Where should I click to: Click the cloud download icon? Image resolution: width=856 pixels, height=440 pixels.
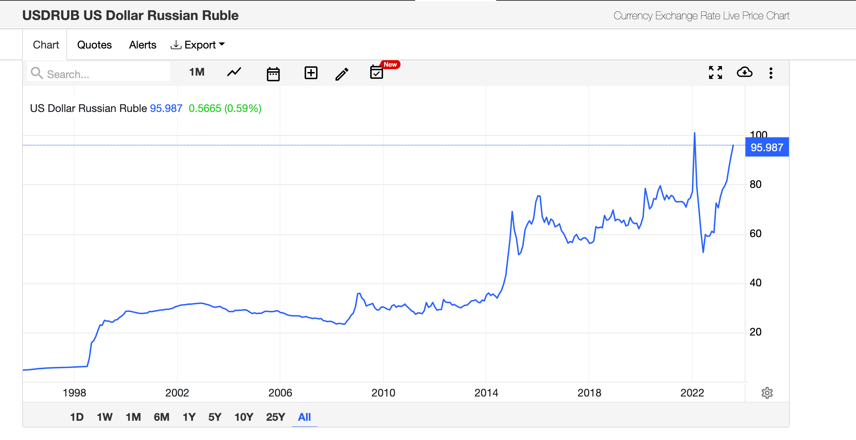[744, 72]
